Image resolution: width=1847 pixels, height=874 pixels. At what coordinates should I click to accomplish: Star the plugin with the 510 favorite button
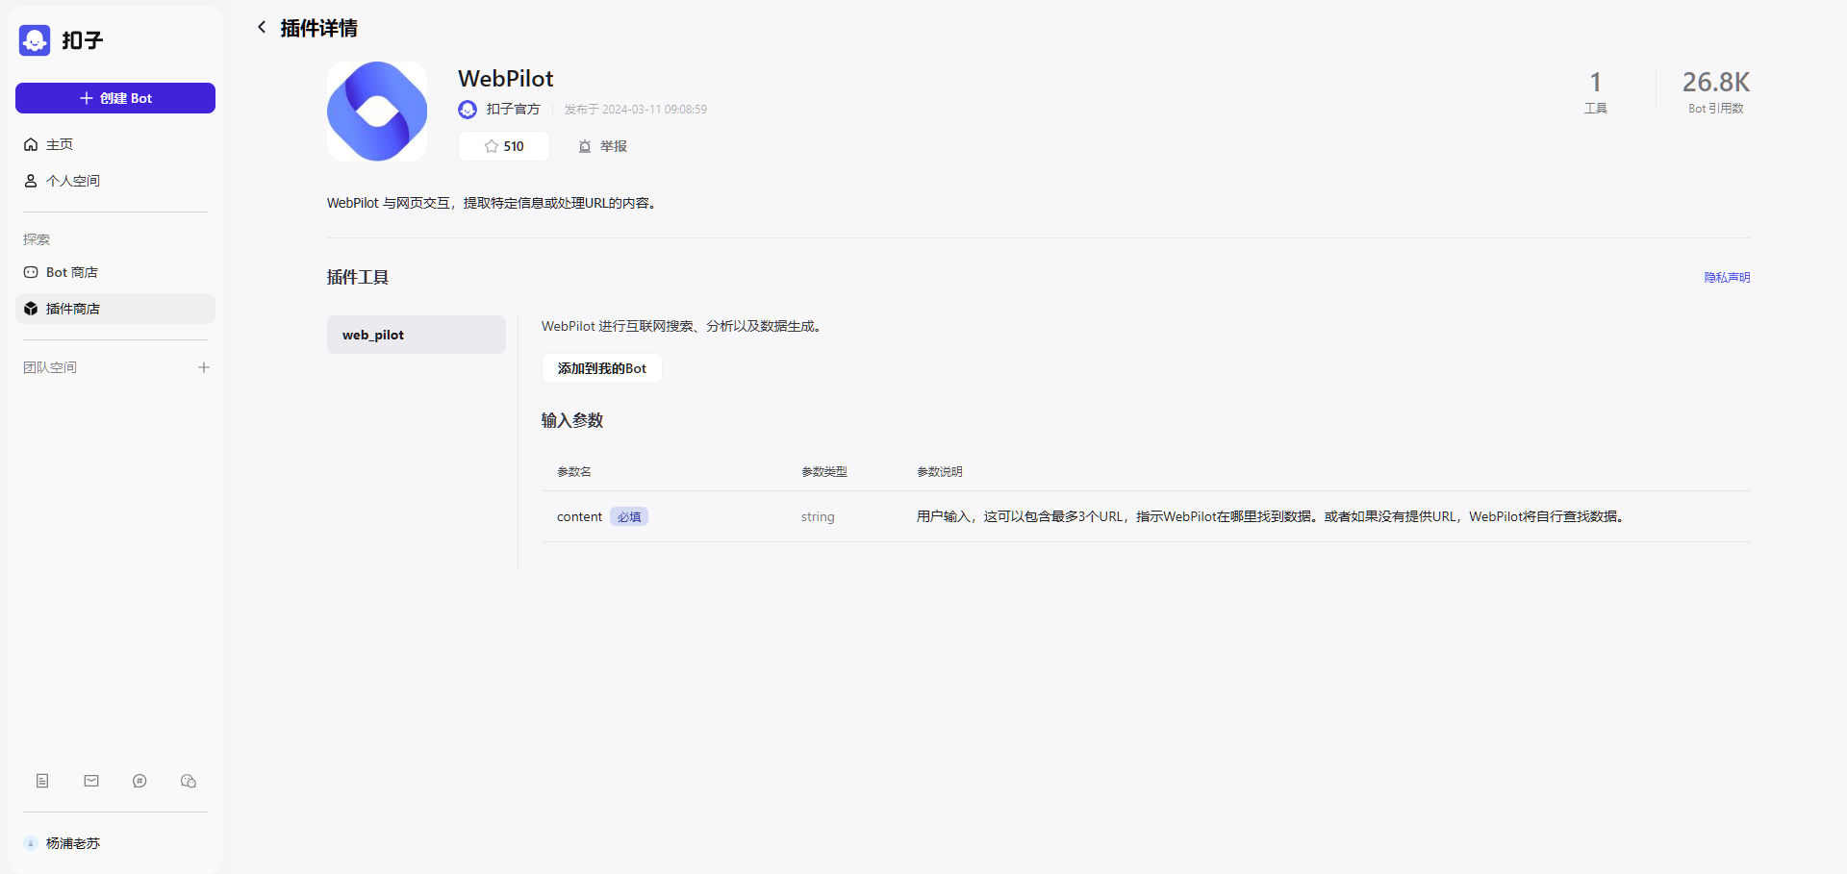(504, 146)
